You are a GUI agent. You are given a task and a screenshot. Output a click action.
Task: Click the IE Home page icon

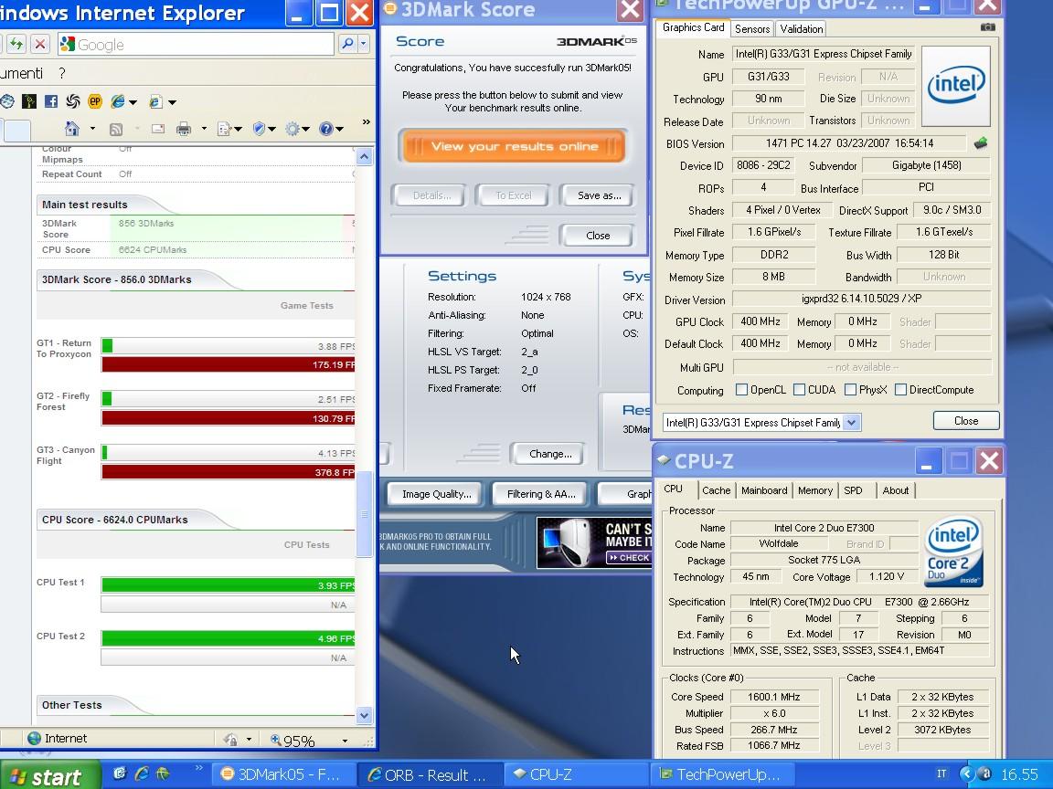[x=72, y=128]
